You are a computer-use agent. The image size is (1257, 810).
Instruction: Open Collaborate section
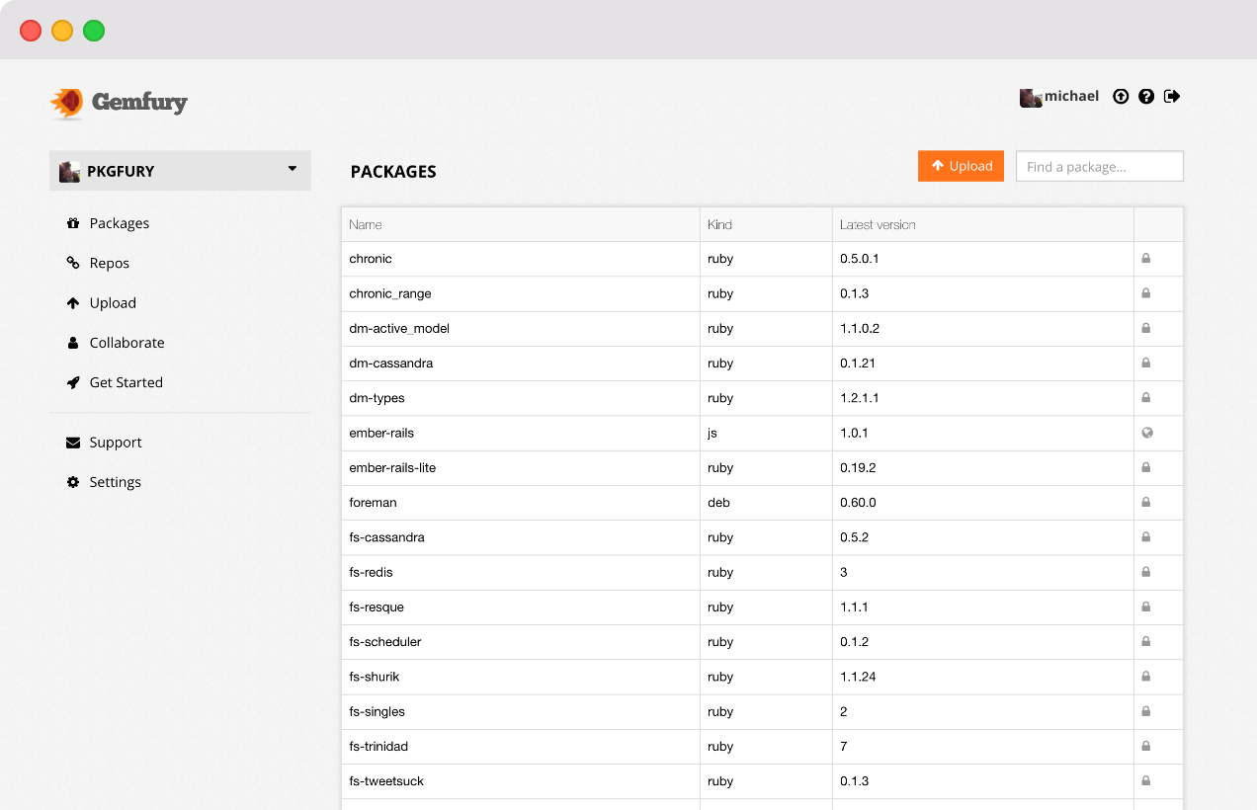[127, 343]
